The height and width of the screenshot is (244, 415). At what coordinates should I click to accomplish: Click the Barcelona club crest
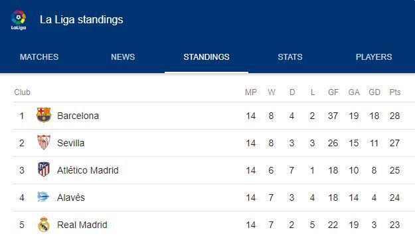(44, 115)
